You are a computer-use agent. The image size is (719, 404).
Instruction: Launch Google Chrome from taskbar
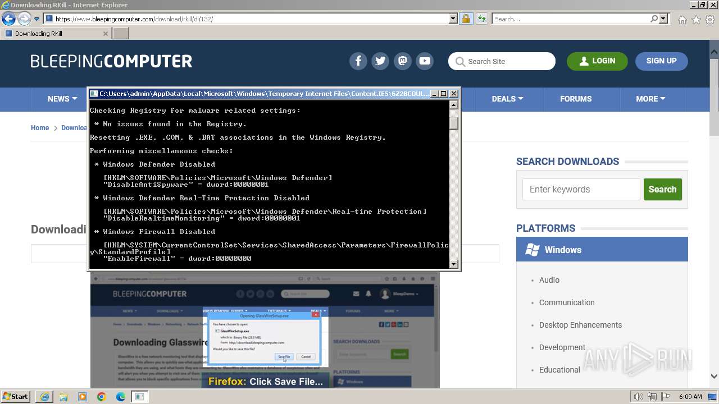[102, 397]
